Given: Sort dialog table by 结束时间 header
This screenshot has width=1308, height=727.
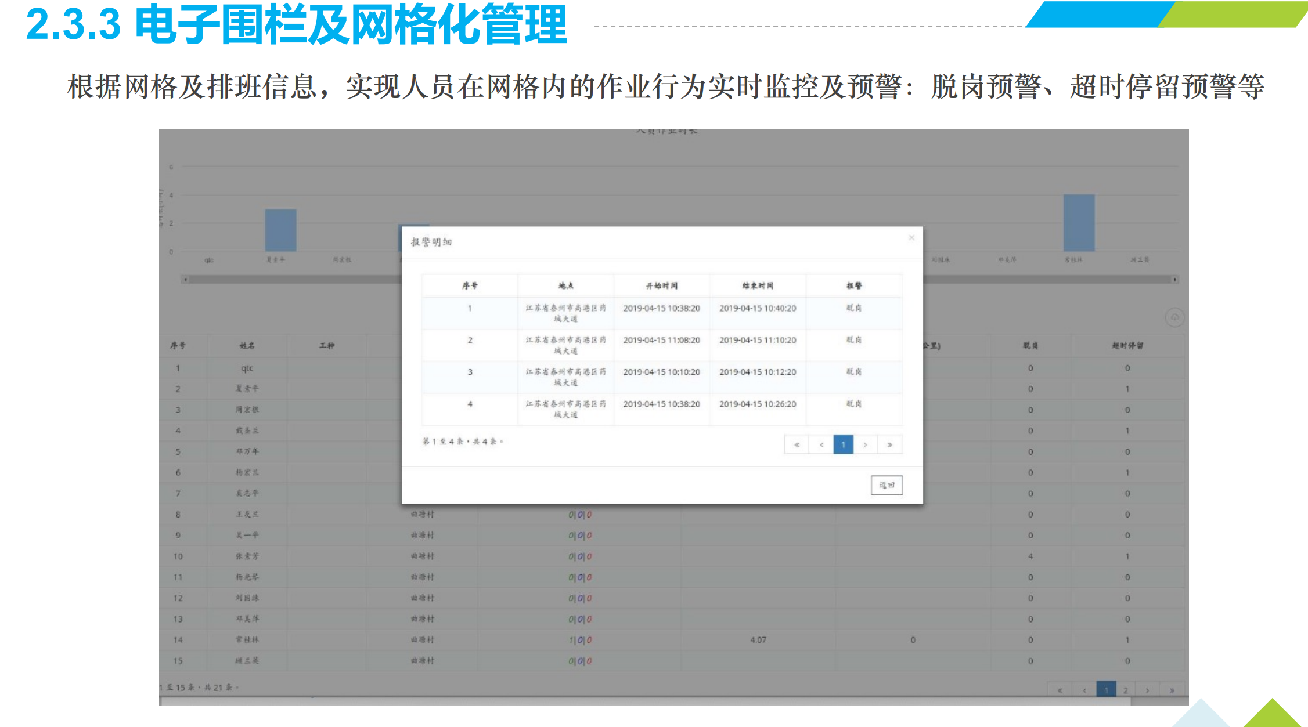Looking at the screenshot, I should (x=757, y=285).
